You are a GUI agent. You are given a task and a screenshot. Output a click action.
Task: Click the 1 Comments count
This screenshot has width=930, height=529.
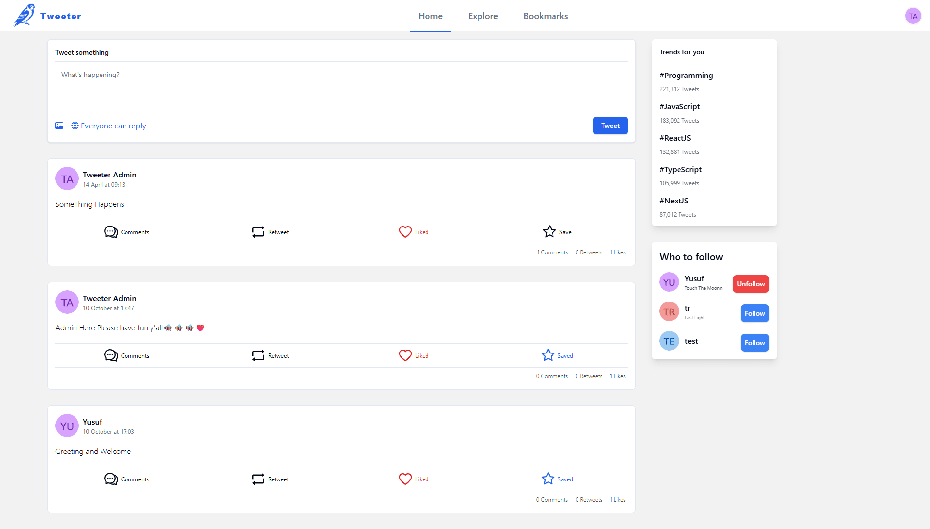[552, 252]
